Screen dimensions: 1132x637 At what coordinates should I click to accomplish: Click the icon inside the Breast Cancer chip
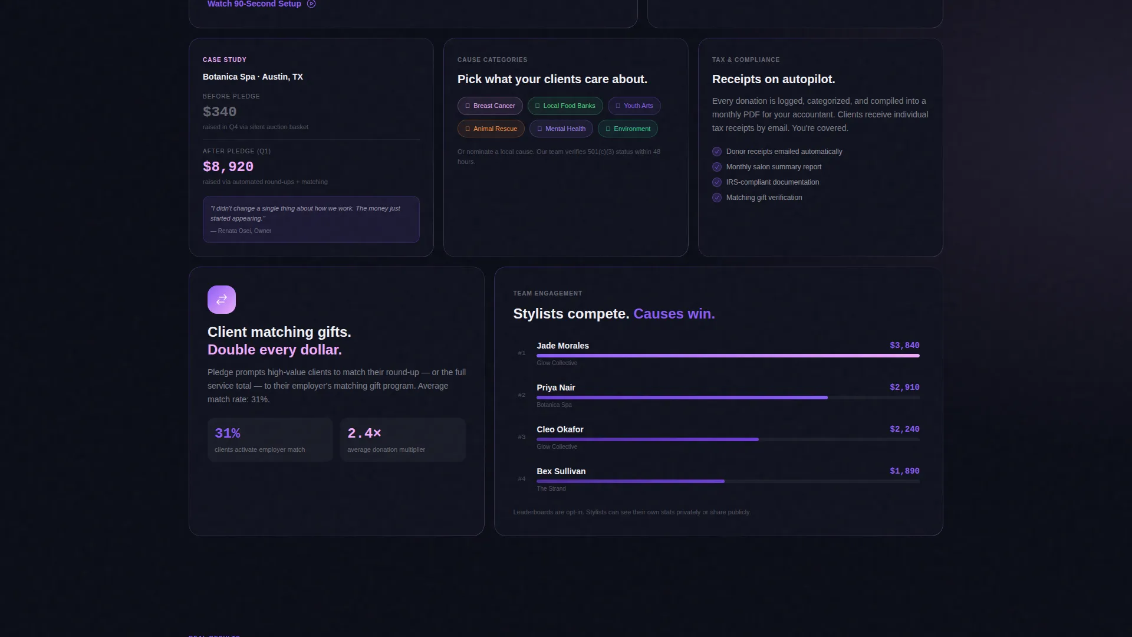click(x=468, y=106)
